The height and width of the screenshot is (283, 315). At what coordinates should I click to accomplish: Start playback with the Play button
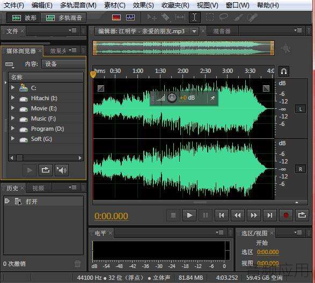coord(189,215)
